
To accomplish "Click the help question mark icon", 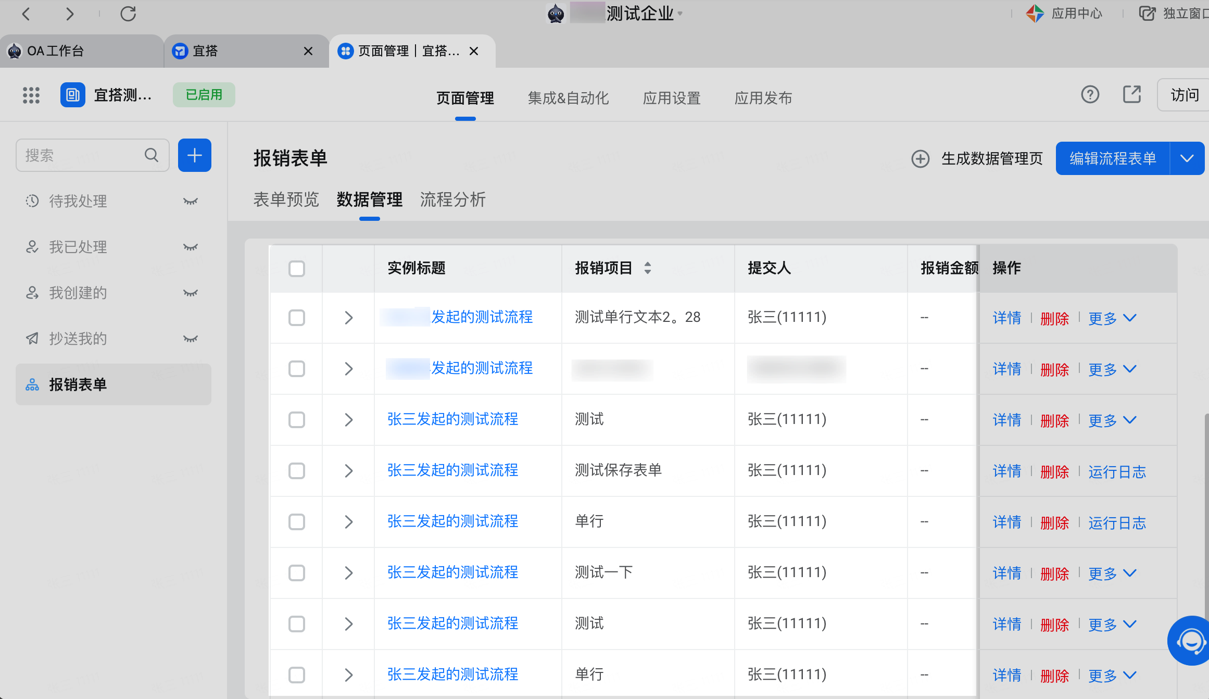I will (x=1090, y=95).
